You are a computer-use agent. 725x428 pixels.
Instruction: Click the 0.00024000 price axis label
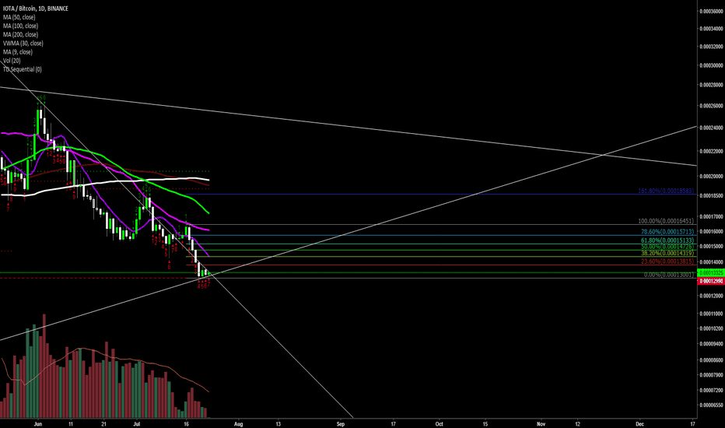coord(711,128)
